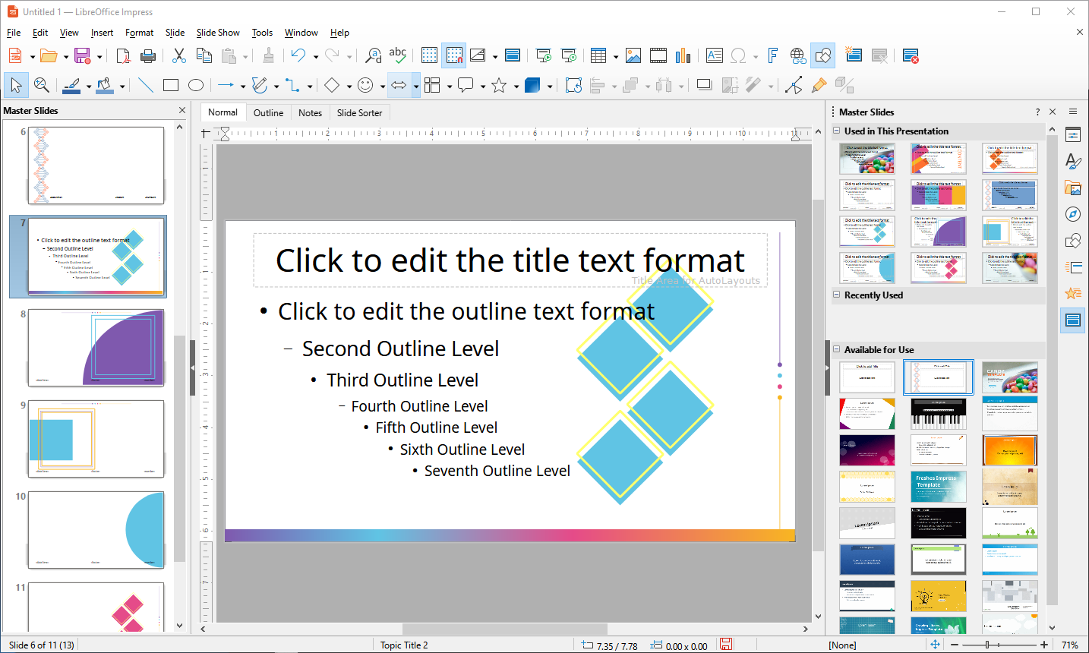The width and height of the screenshot is (1089, 653).
Task: Select master slide 8 thumbnail
Action: tap(96, 348)
